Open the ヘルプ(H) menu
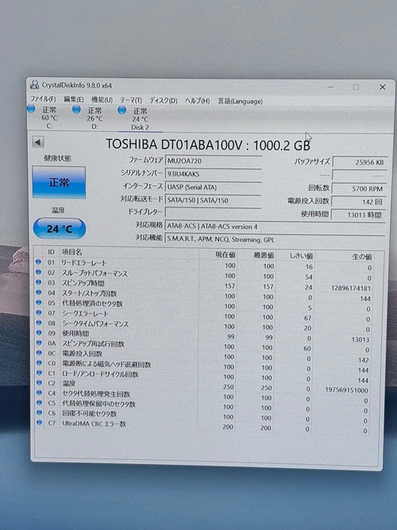The width and height of the screenshot is (397, 530). pos(198,101)
